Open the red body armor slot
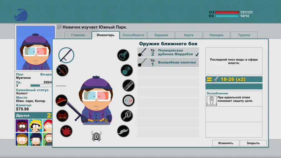 62,116
